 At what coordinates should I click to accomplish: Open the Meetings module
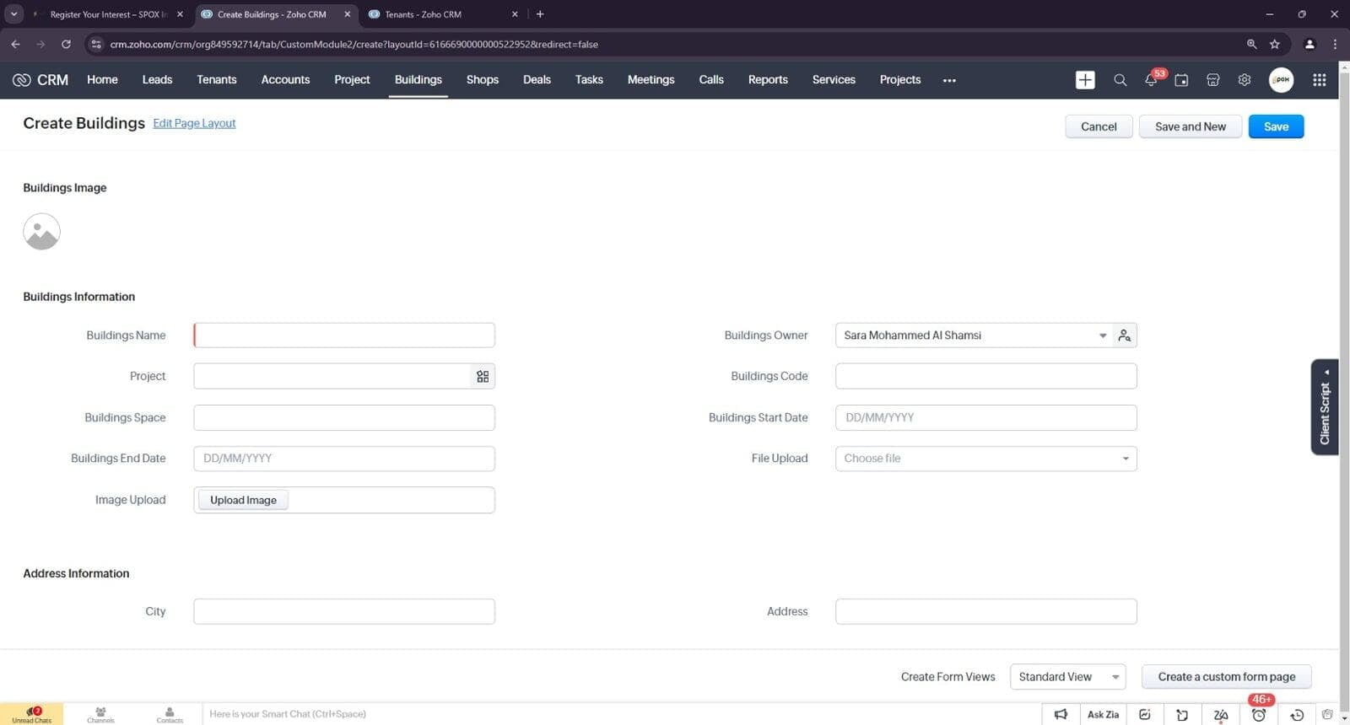point(651,79)
